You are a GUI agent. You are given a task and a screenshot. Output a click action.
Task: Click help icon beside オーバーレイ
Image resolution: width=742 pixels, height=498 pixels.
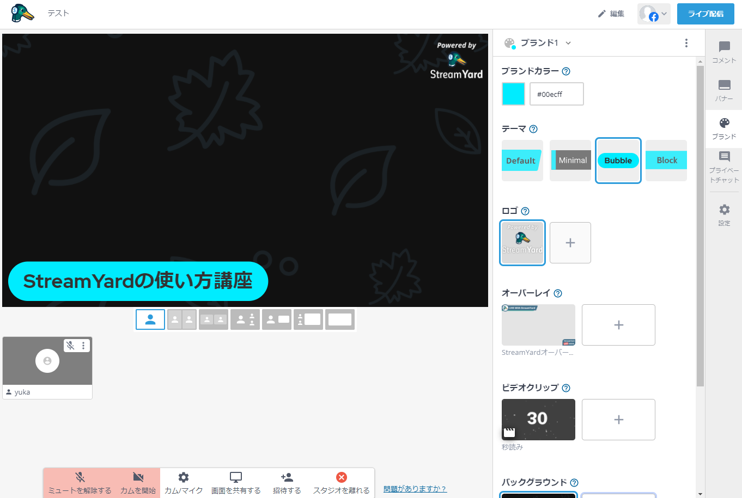(x=558, y=293)
